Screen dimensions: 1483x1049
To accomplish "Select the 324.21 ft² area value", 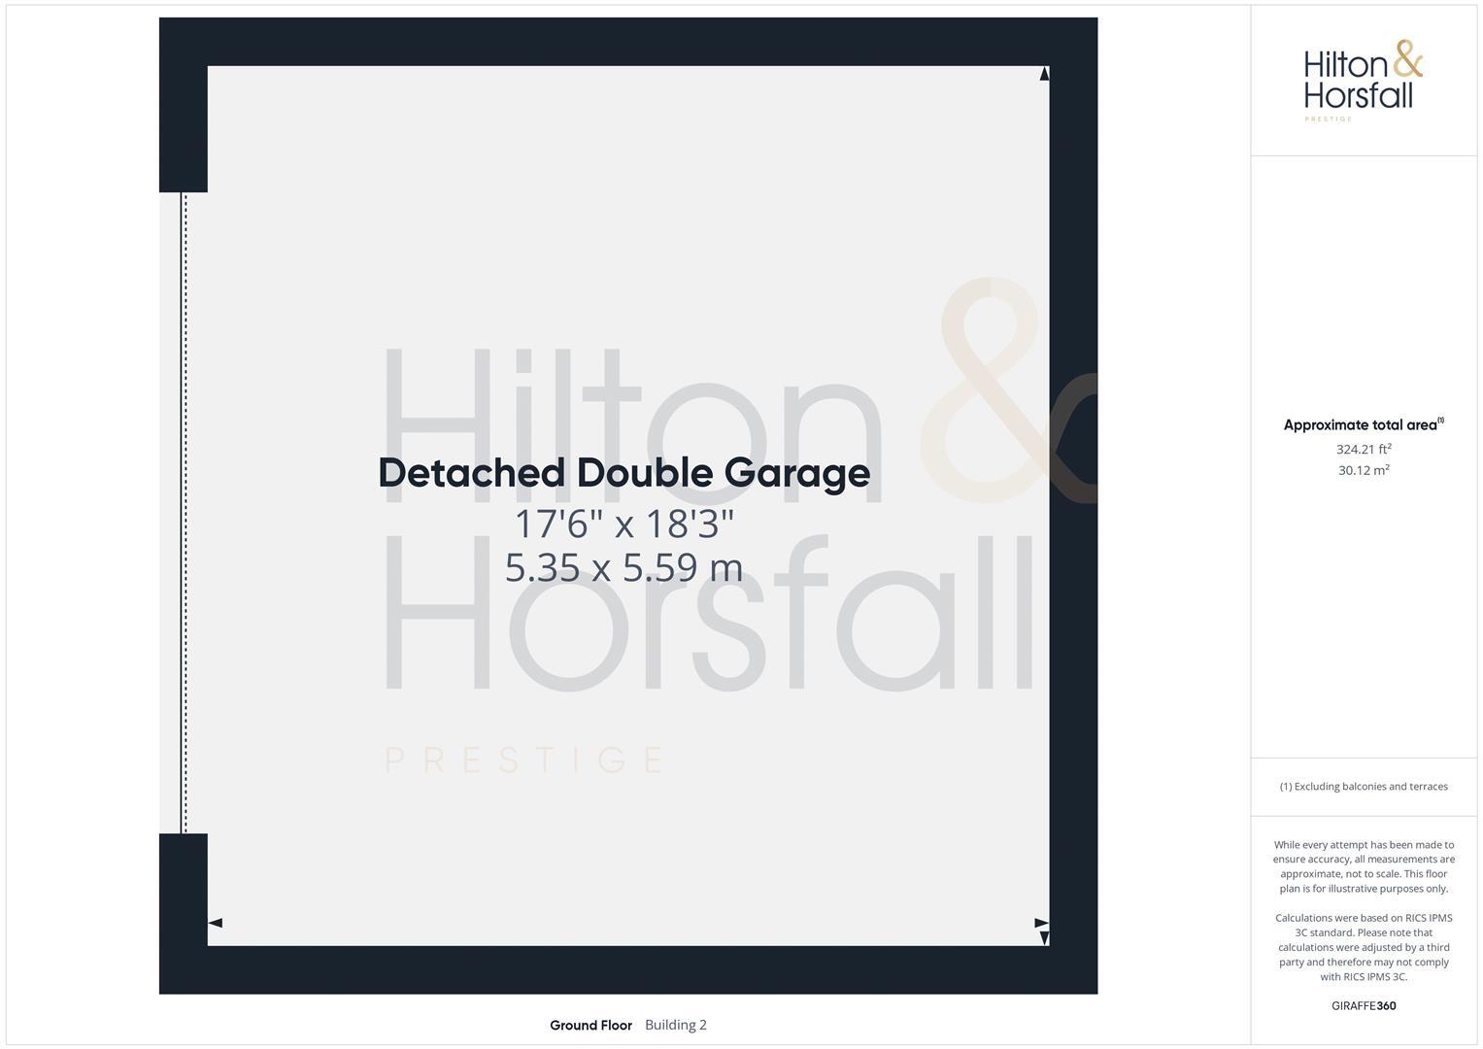I will (x=1363, y=449).
